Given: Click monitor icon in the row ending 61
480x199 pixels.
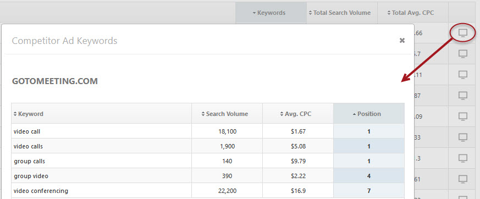Looking at the screenshot, I should click(x=463, y=179).
